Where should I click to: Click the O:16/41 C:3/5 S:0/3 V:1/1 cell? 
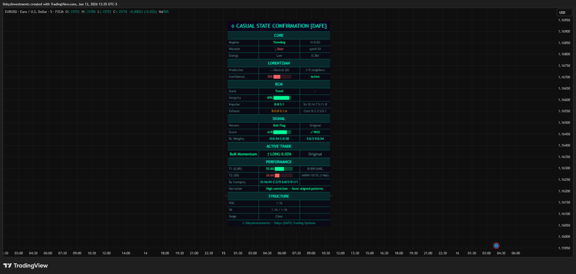point(279,182)
